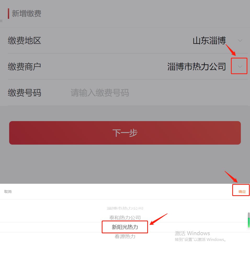Select 新阳光热力 in the picker list
The image size is (250, 255).
(x=125, y=227)
